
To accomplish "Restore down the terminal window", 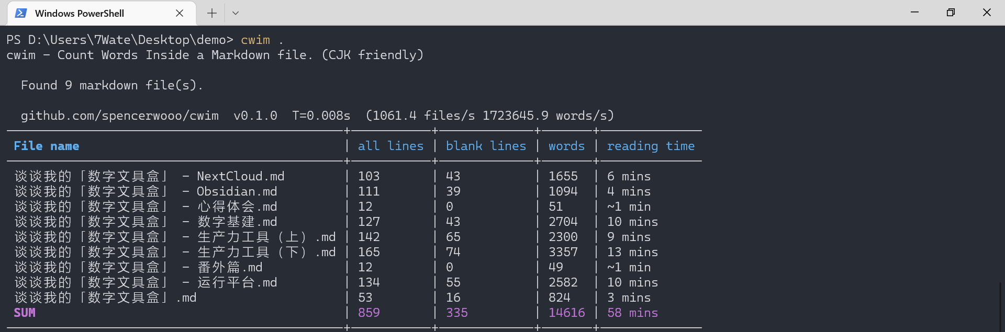I will (x=951, y=13).
